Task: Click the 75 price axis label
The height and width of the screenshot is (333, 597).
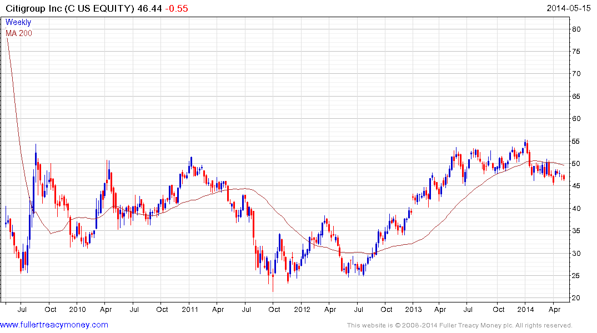Action: click(x=576, y=52)
